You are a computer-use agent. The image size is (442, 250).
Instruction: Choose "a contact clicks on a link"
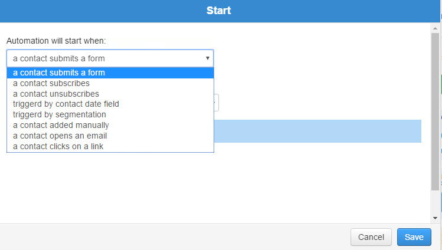tap(110, 146)
